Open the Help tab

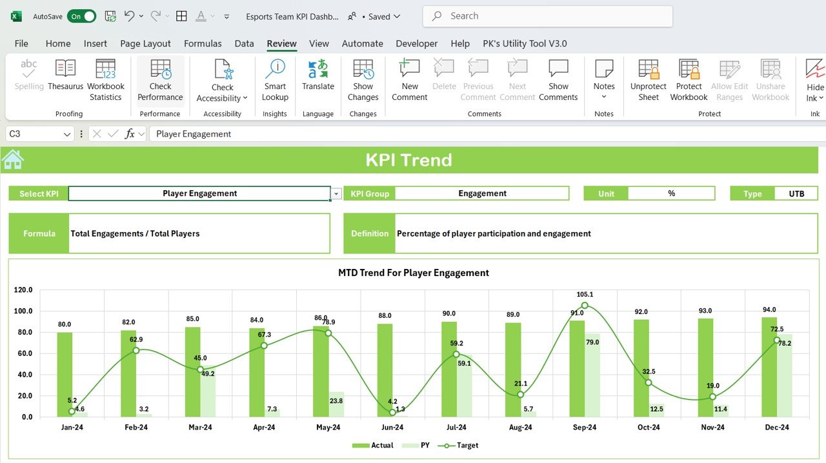coord(460,43)
